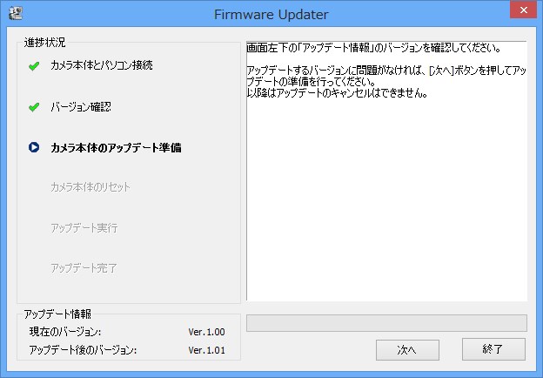
Task: Click the Firmware Updater app icon in title bar
Action: (15, 12)
